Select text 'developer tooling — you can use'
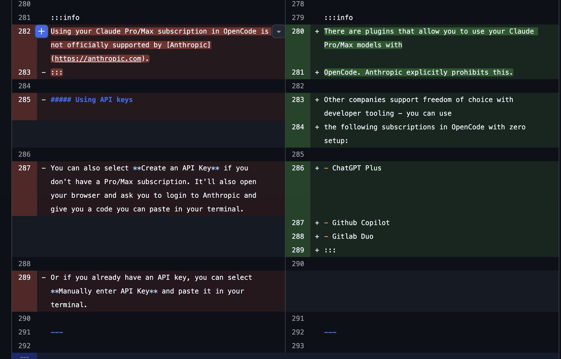This screenshot has height=359, width=561. 388,114
